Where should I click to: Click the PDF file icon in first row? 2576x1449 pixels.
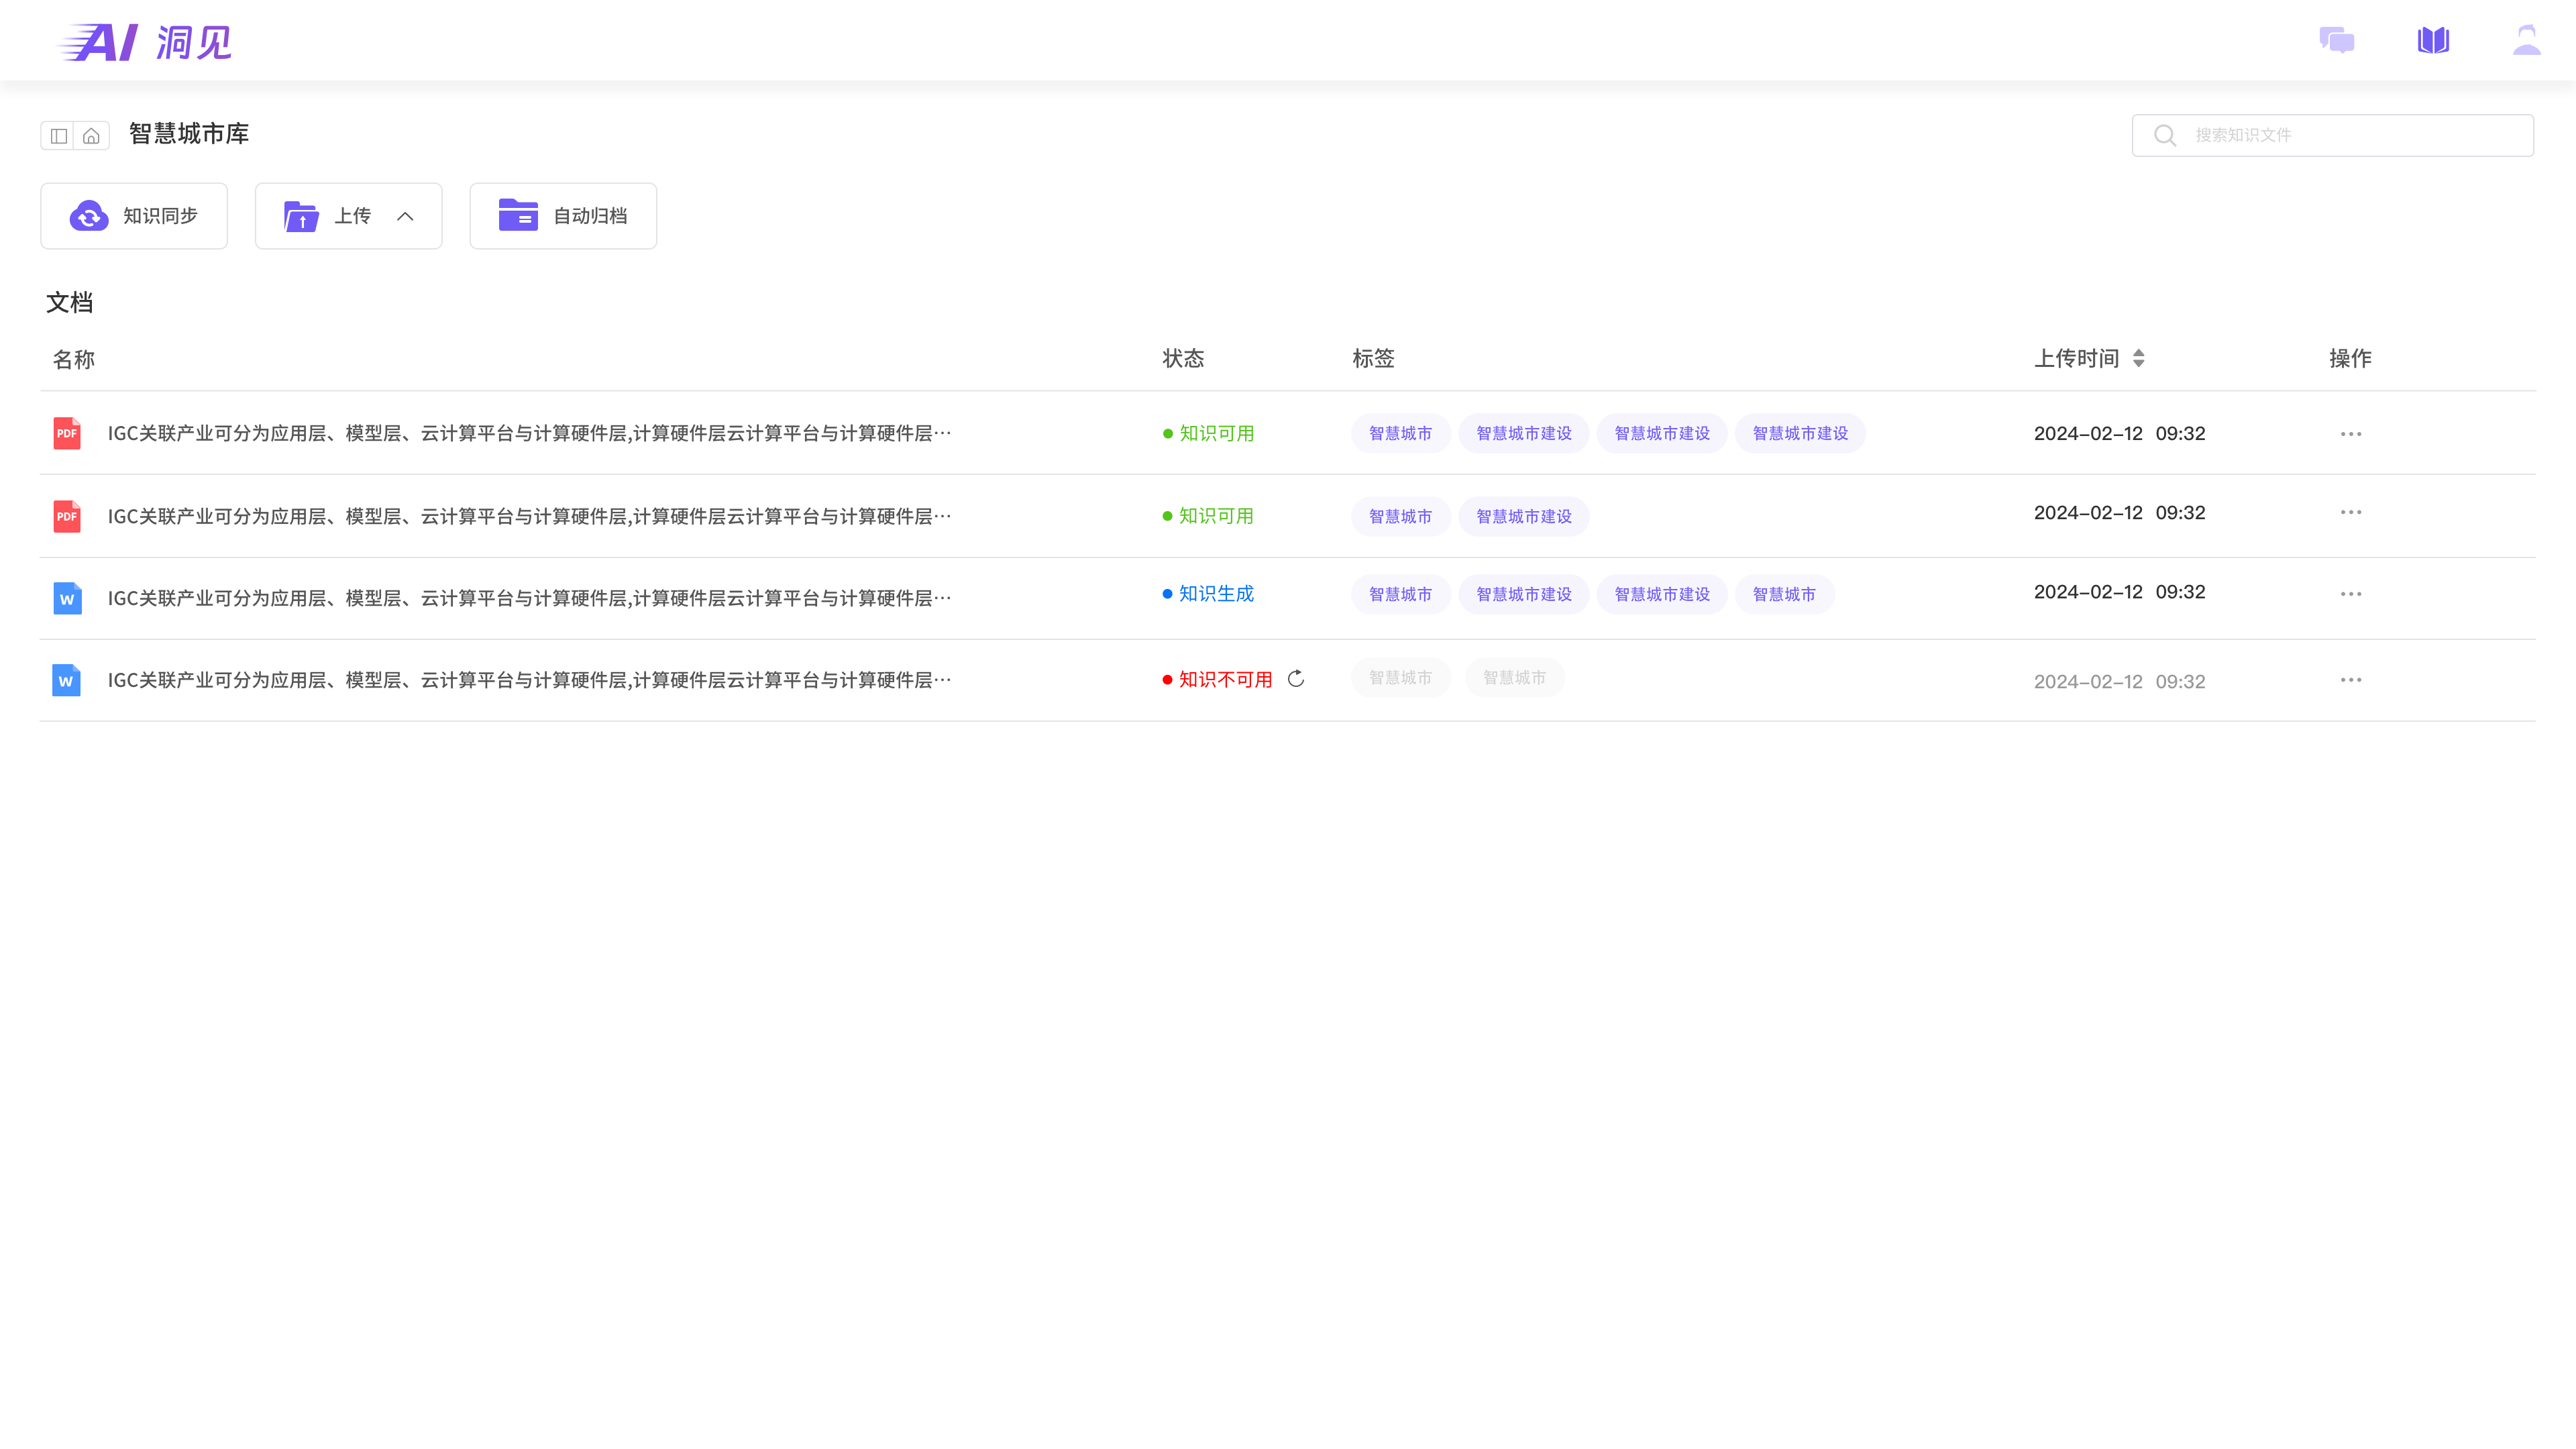pyautogui.click(x=67, y=433)
